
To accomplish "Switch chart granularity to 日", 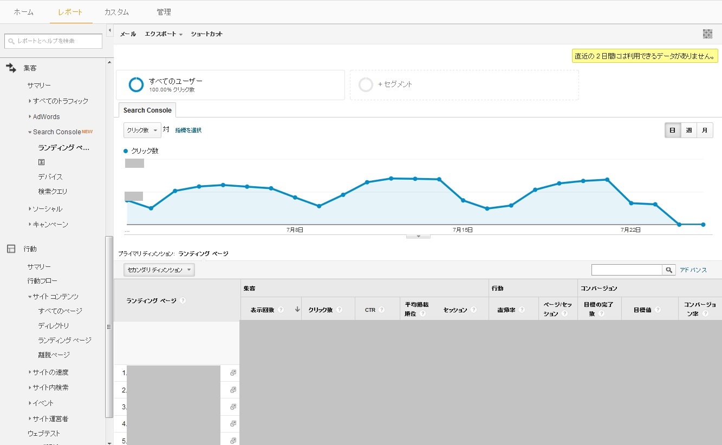I will [x=673, y=130].
